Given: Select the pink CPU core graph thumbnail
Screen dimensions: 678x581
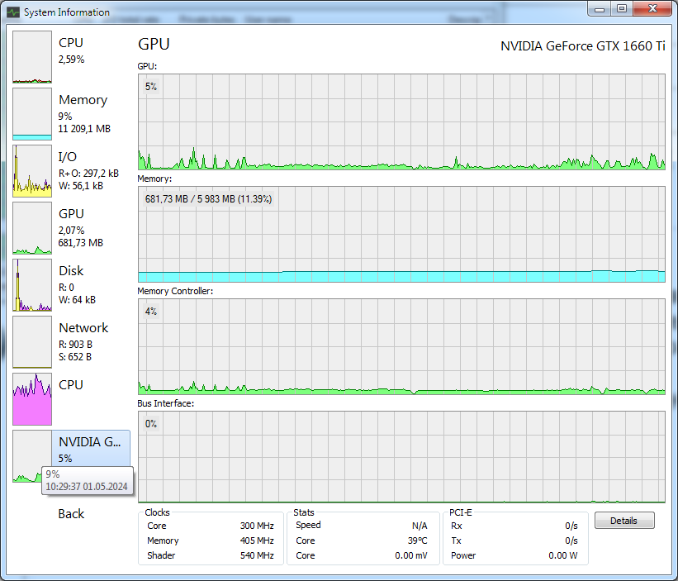Looking at the screenshot, I should pos(32,399).
